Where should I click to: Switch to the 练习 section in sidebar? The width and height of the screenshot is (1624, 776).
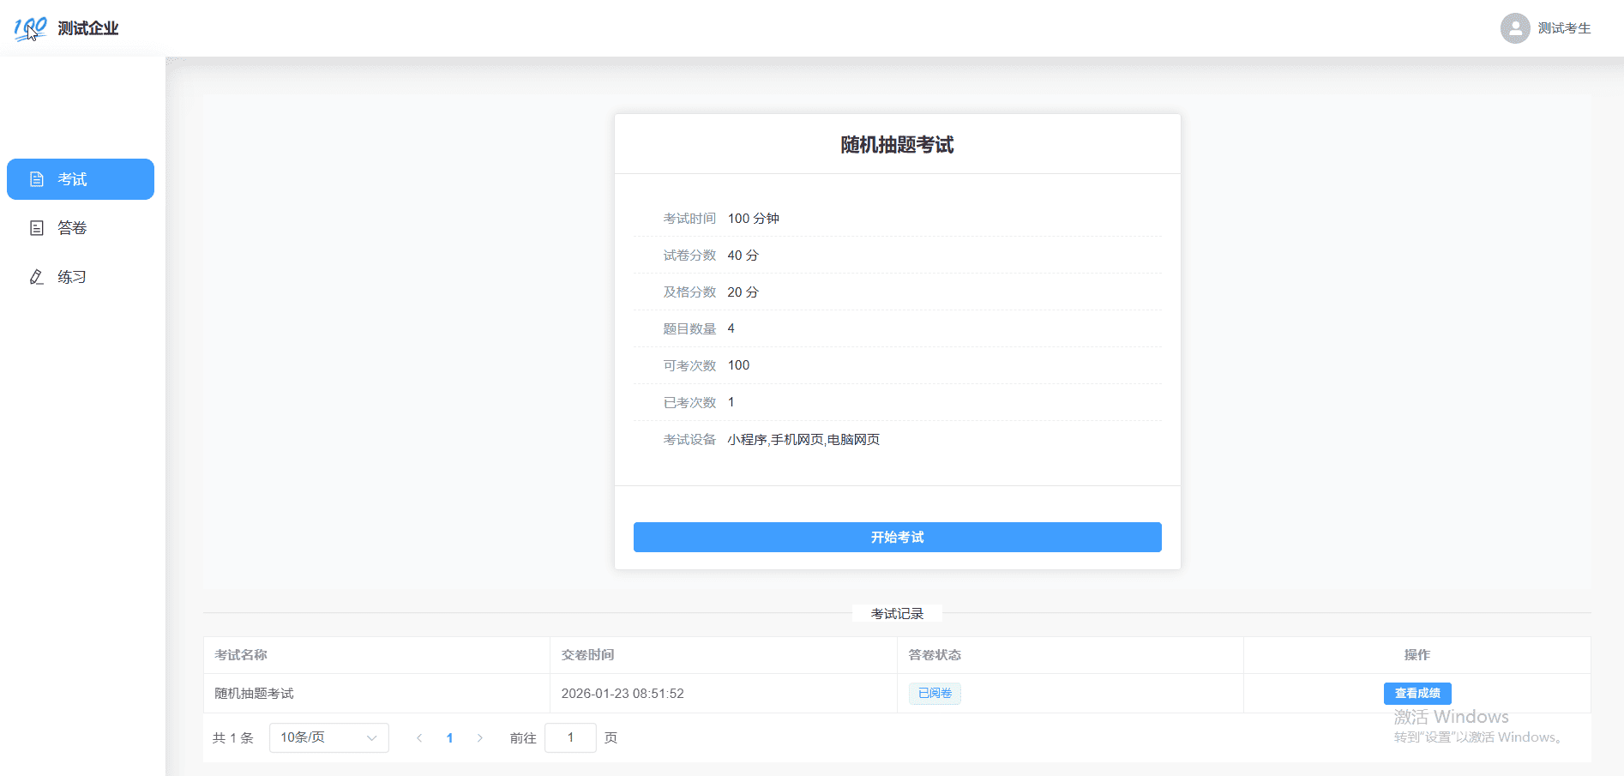click(x=70, y=276)
